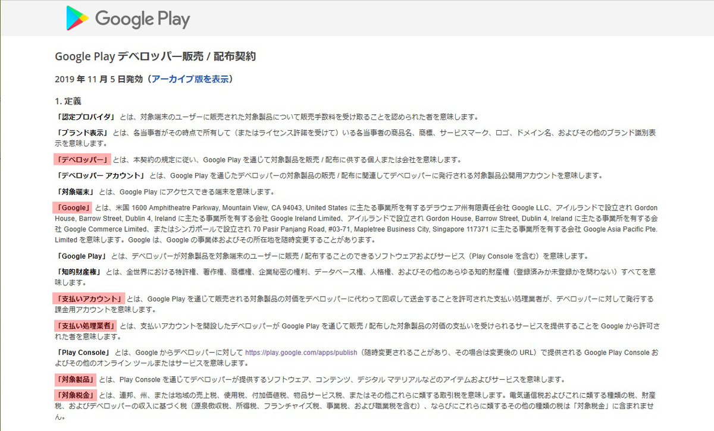
Task: Click the highlighted term 「対象製品」
Action: pyautogui.click(x=75, y=380)
